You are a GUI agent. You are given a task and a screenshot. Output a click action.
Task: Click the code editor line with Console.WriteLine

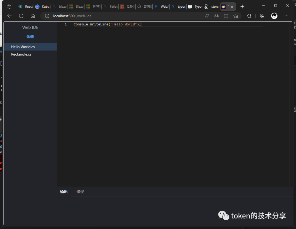tap(107, 24)
